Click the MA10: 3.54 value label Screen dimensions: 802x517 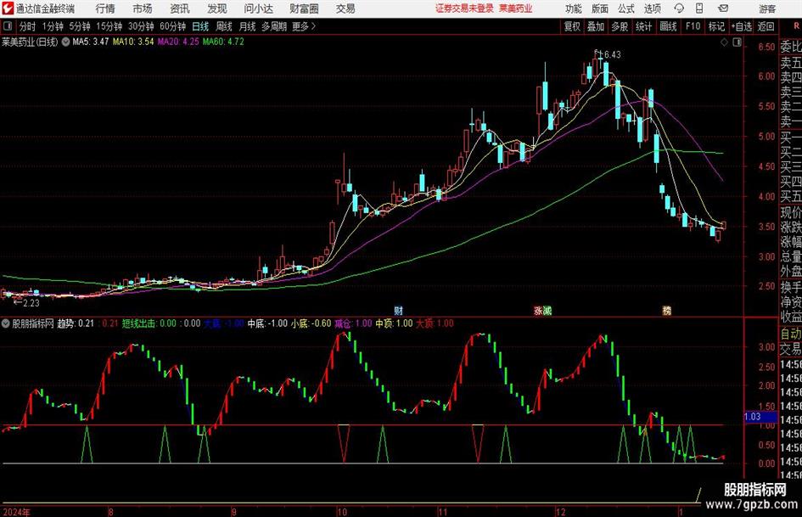pos(133,42)
